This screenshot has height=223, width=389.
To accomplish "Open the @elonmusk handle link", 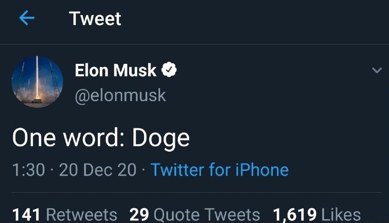I will [121, 95].
